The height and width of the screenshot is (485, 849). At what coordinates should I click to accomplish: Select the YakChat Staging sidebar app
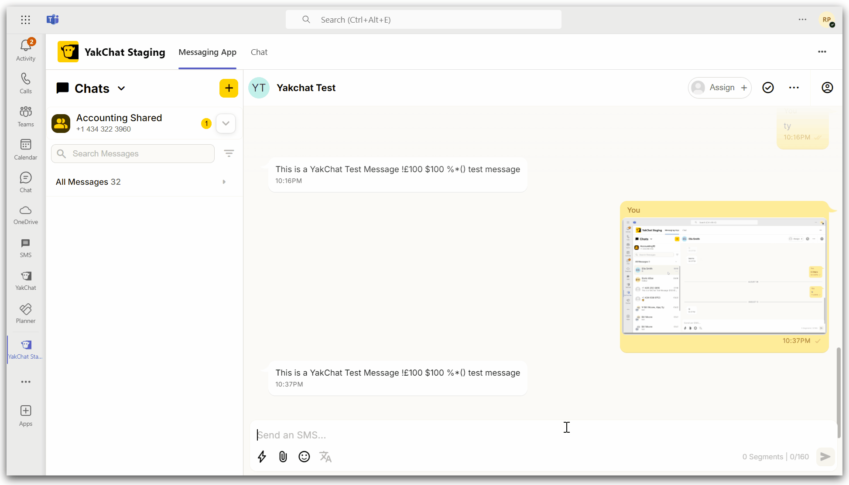tap(26, 349)
